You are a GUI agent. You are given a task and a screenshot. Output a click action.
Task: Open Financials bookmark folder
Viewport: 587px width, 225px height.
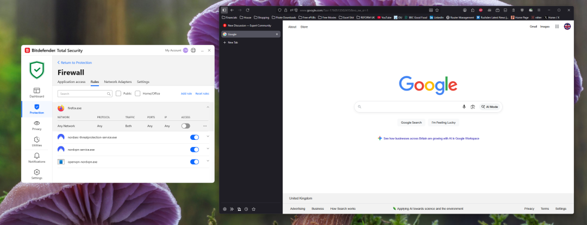pos(229,17)
